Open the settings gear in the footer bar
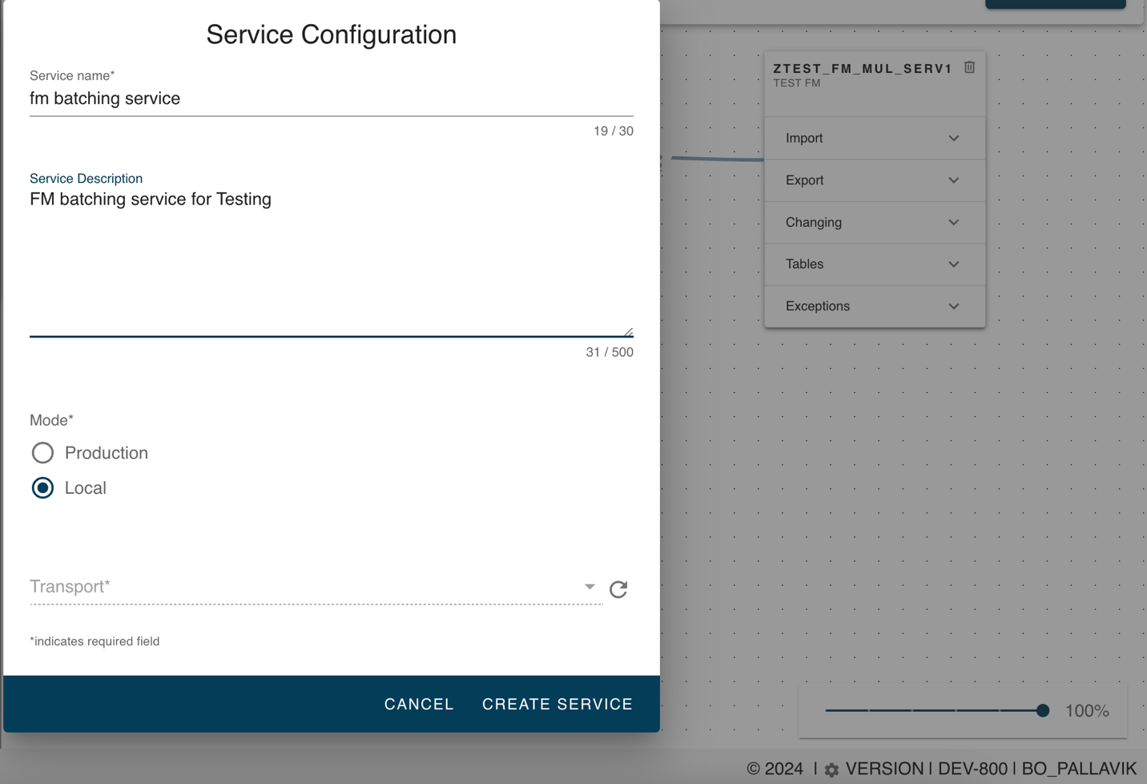Viewport: 1147px width, 784px height. 831,768
